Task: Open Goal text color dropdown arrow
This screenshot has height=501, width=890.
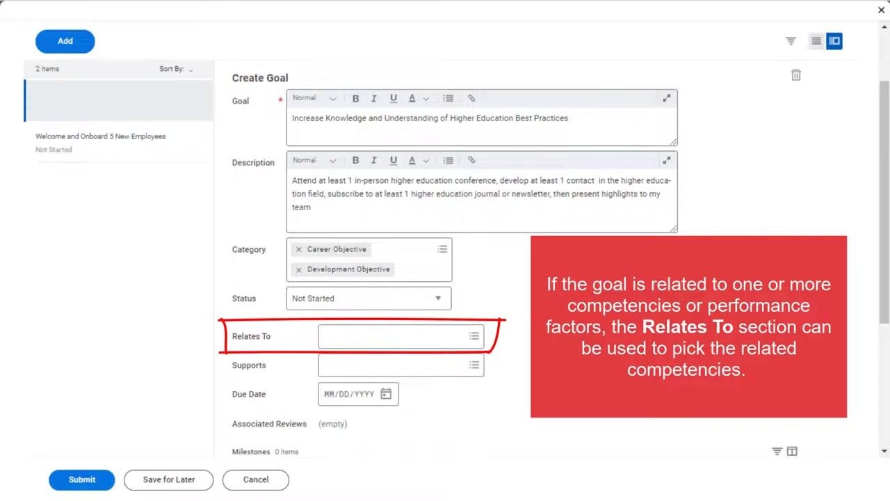Action: [426, 99]
